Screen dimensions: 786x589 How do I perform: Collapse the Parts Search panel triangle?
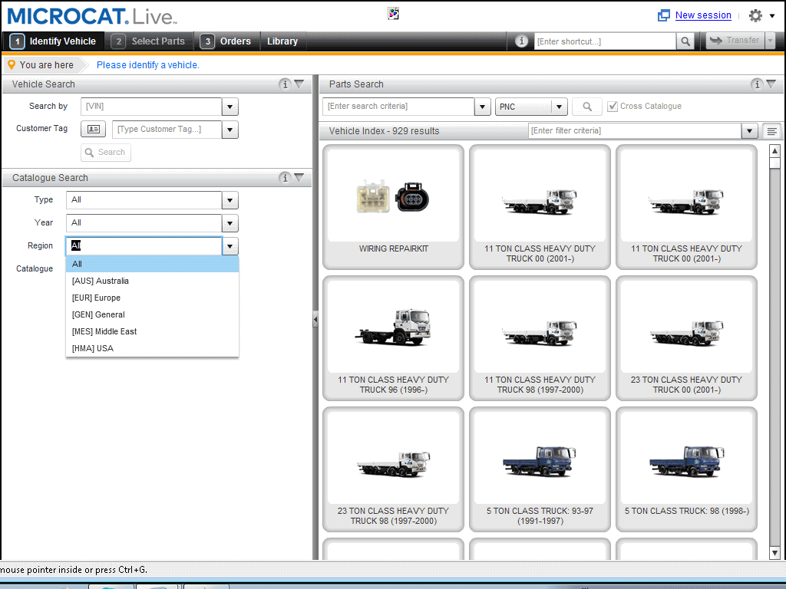[x=771, y=84]
